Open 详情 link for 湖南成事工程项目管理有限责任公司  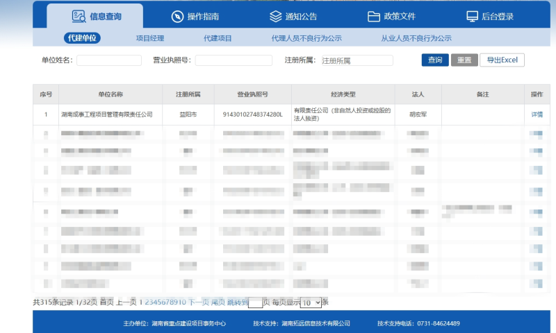[537, 114]
